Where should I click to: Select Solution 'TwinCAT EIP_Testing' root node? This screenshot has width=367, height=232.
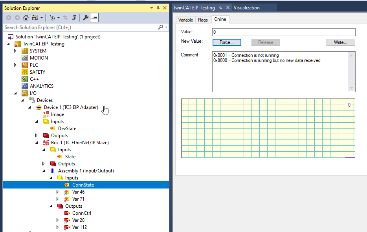58,37
